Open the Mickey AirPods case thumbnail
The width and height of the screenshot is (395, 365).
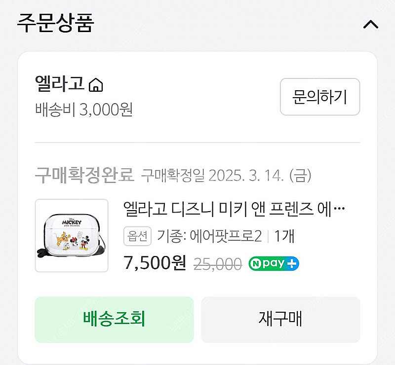72,235
